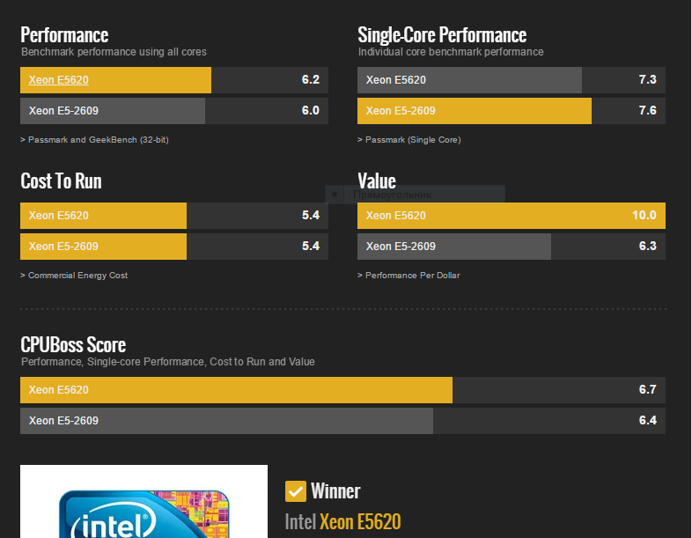
Task: Open the Intel Xeon E5620 winner link
Action: pos(342,522)
